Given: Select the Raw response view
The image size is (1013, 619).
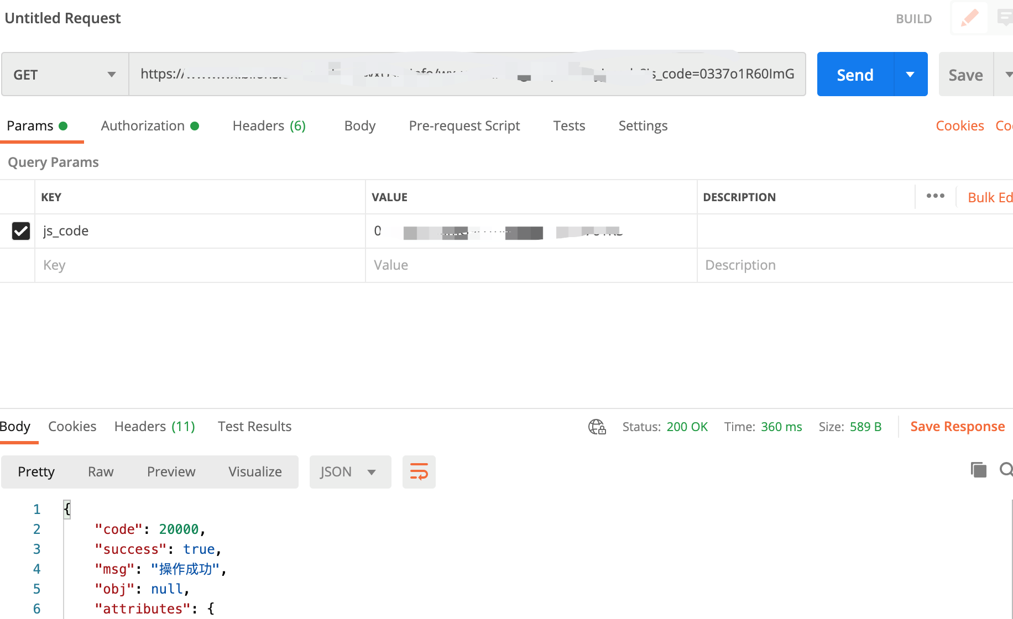Looking at the screenshot, I should pyautogui.click(x=101, y=472).
